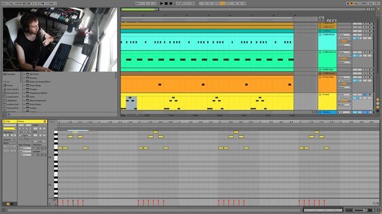Arm the orange track for recording
Viewport: 382px width, 214px height.
[370, 77]
